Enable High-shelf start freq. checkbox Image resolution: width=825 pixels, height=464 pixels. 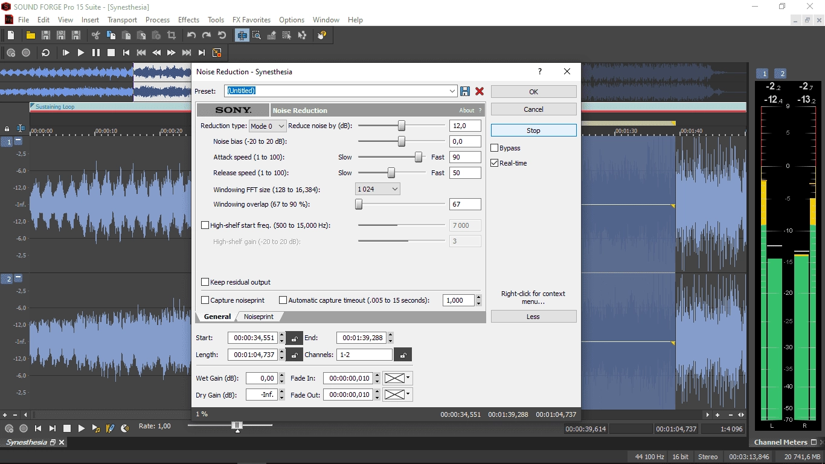pyautogui.click(x=205, y=225)
